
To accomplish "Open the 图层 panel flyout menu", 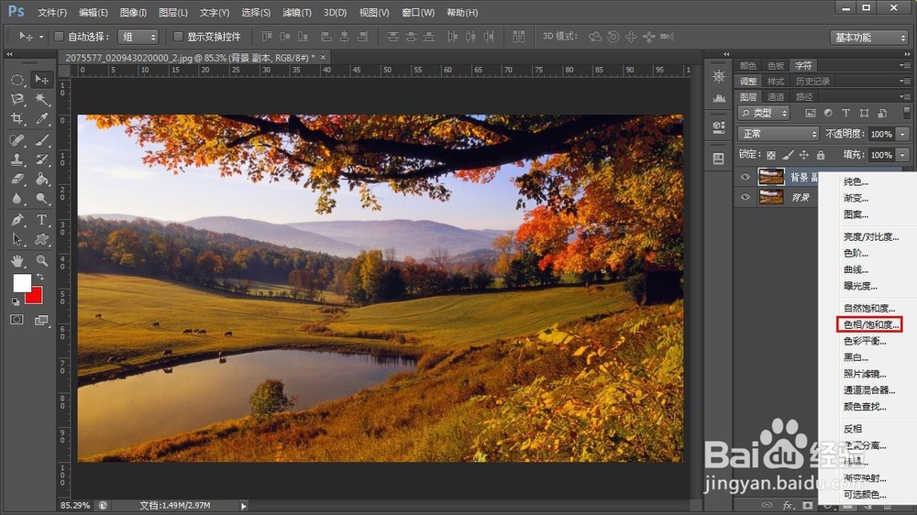I will pos(905,96).
